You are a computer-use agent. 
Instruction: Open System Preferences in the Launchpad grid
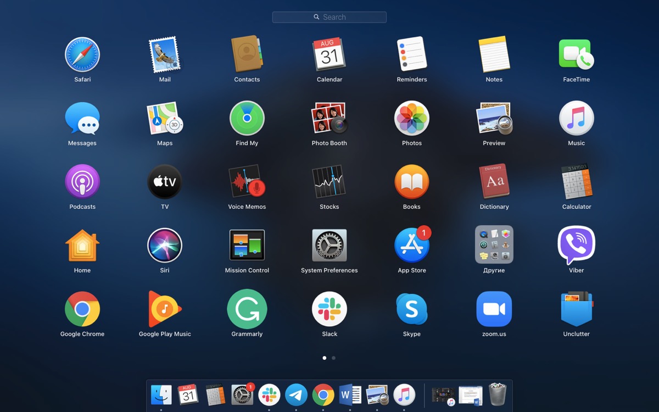coord(329,246)
